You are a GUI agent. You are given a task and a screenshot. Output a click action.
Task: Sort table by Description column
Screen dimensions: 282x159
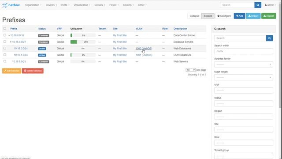(180, 29)
